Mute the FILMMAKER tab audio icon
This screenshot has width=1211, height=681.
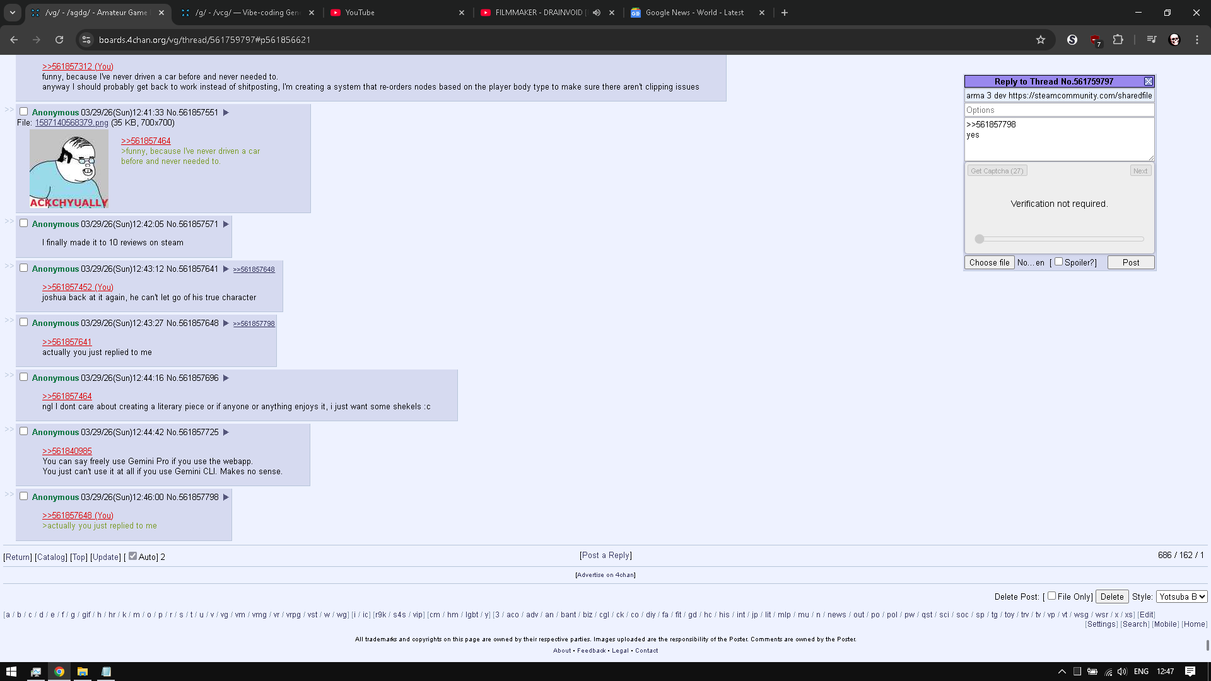[597, 13]
